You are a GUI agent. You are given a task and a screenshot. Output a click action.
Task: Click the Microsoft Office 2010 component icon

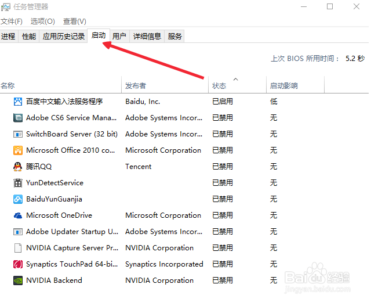(18, 150)
